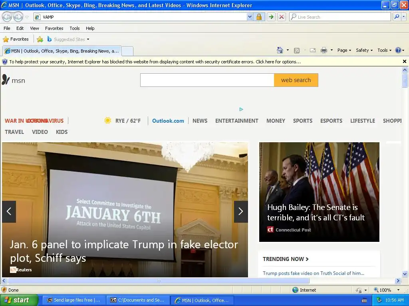Go to the SPORTS section
This screenshot has width=409, height=306.
(303, 121)
